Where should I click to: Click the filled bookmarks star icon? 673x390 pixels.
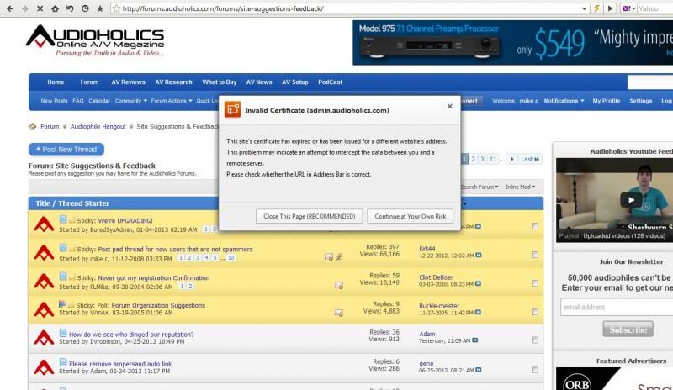(x=100, y=8)
